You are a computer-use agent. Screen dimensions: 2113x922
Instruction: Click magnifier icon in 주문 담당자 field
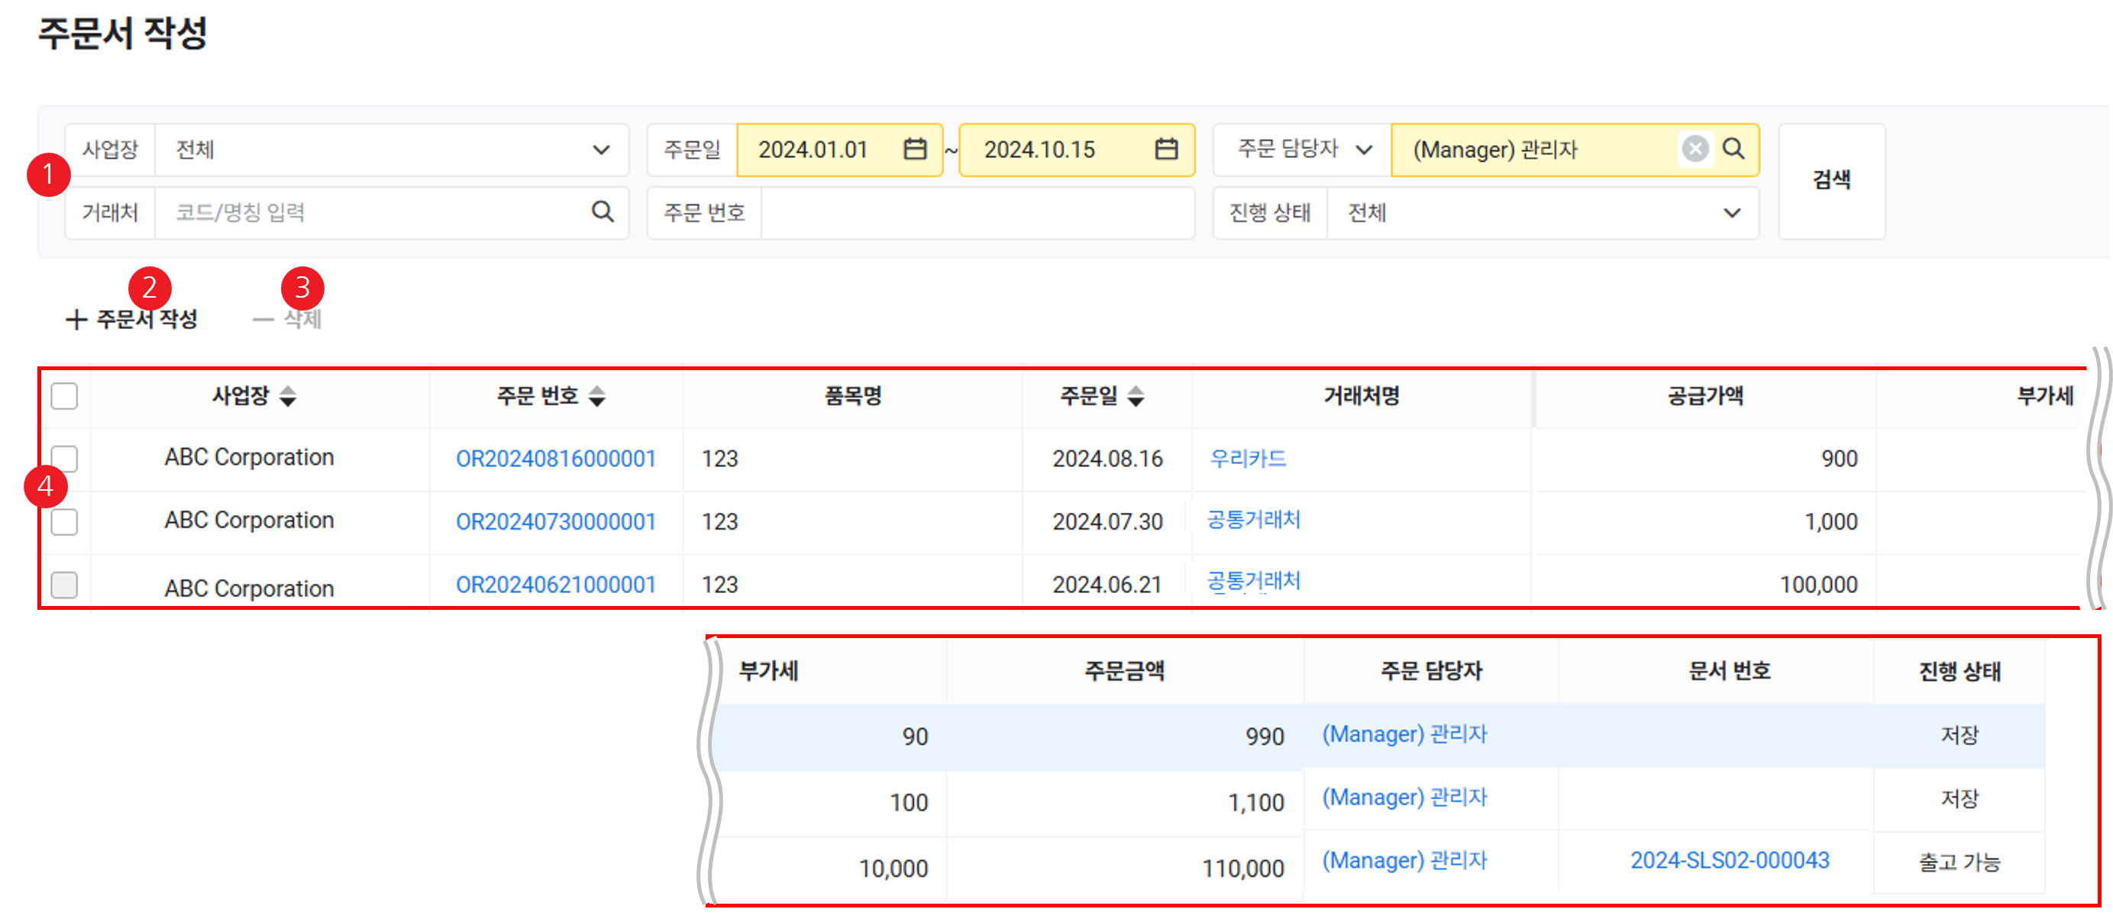1733,149
